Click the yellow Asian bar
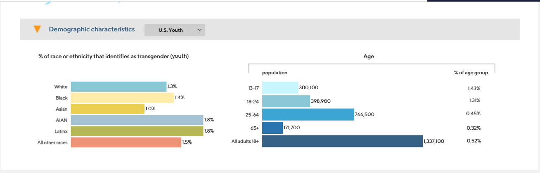 point(108,109)
